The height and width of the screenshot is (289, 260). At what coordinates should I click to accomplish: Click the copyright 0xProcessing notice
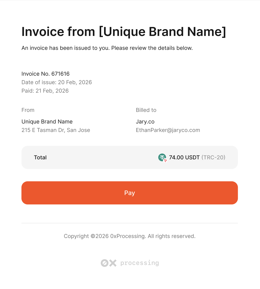coord(130,236)
